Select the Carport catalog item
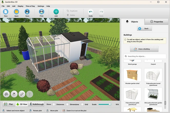Screen dimensions: 170x113 point(153,62)
